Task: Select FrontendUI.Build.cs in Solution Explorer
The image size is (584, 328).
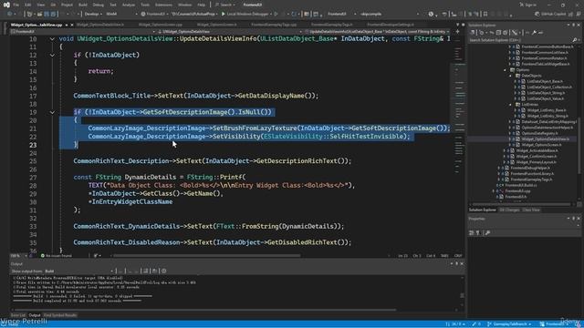Action: 521,185
